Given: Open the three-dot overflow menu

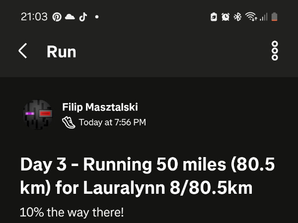Looking at the screenshot, I should click(275, 51).
